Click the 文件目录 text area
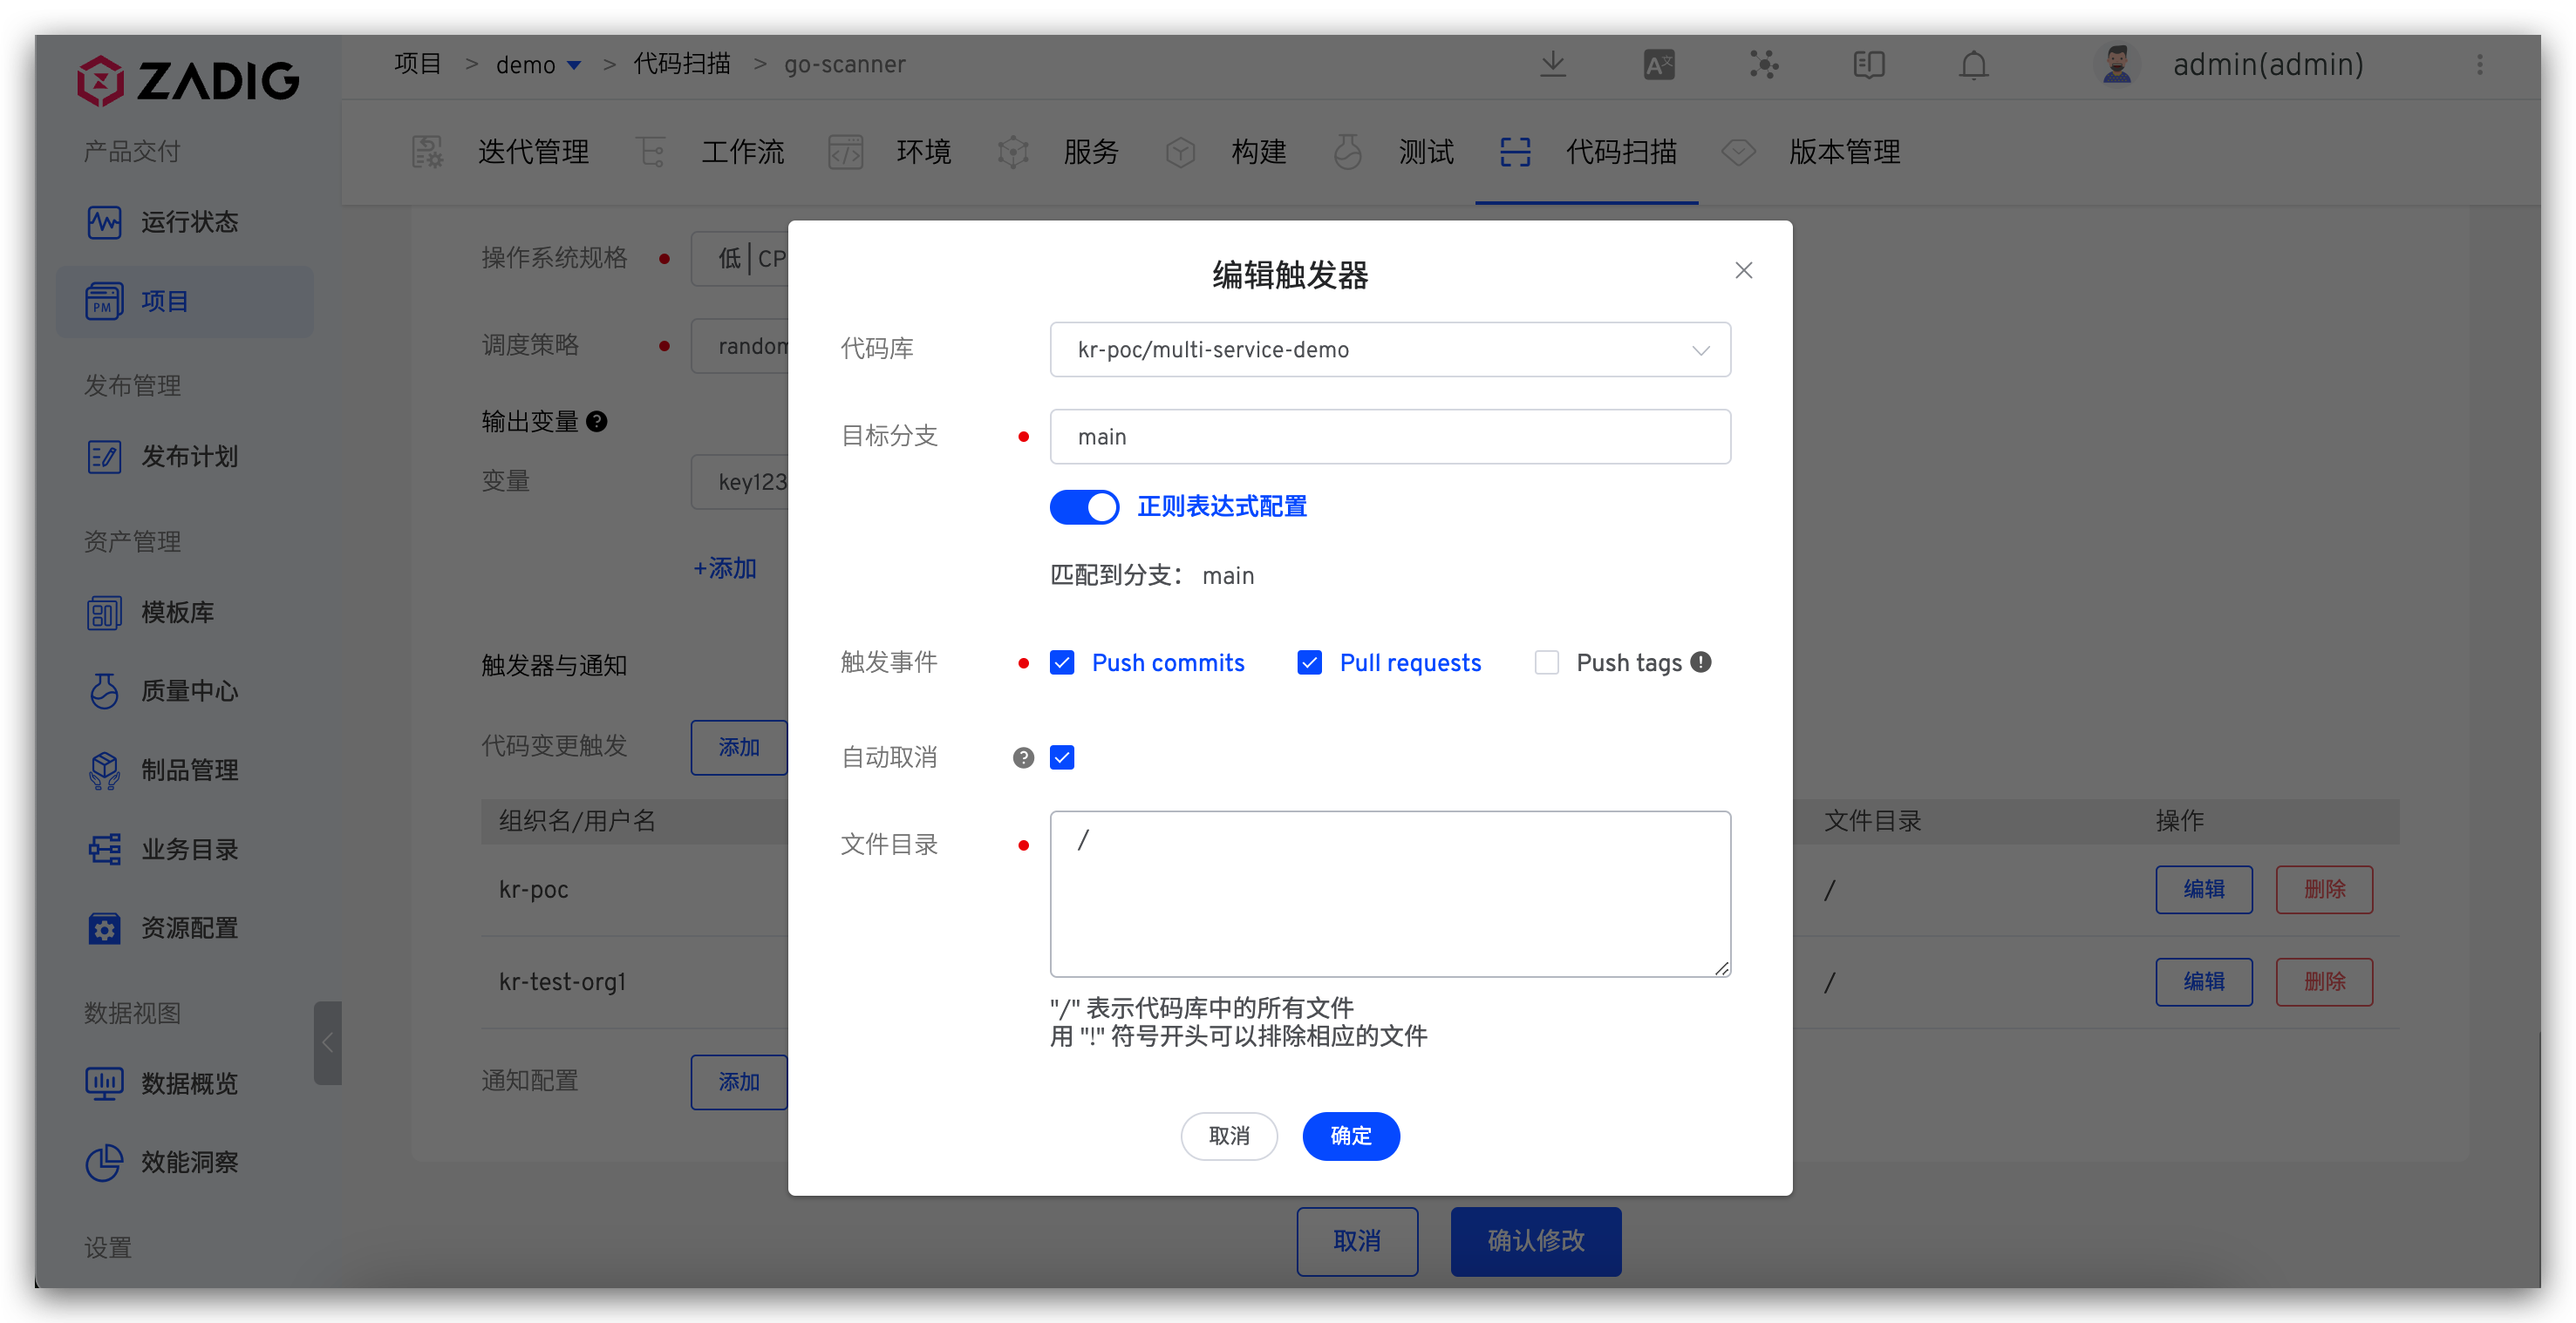Screen dimensions: 2576x1323 1389,894
